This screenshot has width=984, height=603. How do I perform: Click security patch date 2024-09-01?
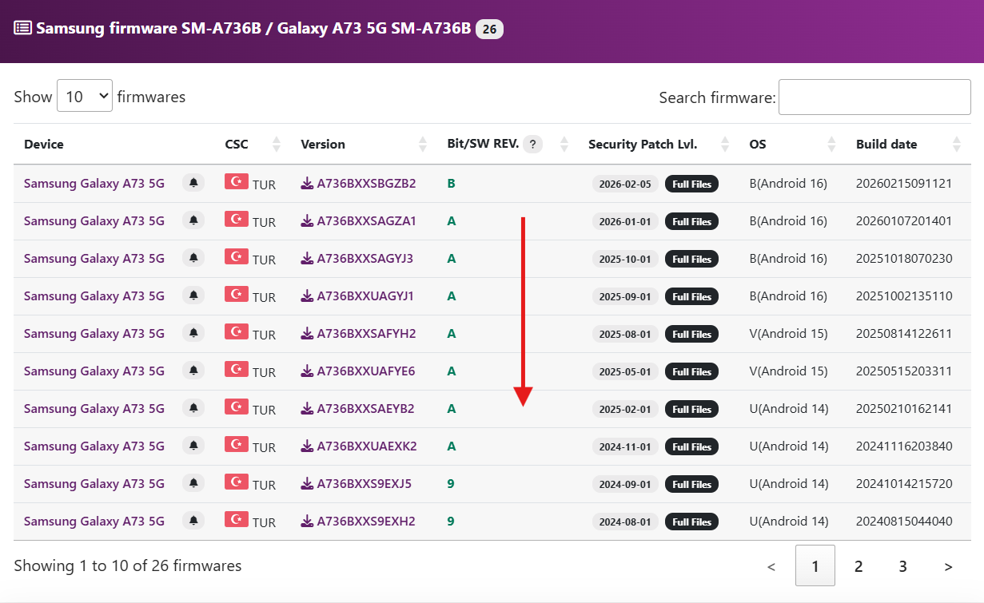(625, 484)
